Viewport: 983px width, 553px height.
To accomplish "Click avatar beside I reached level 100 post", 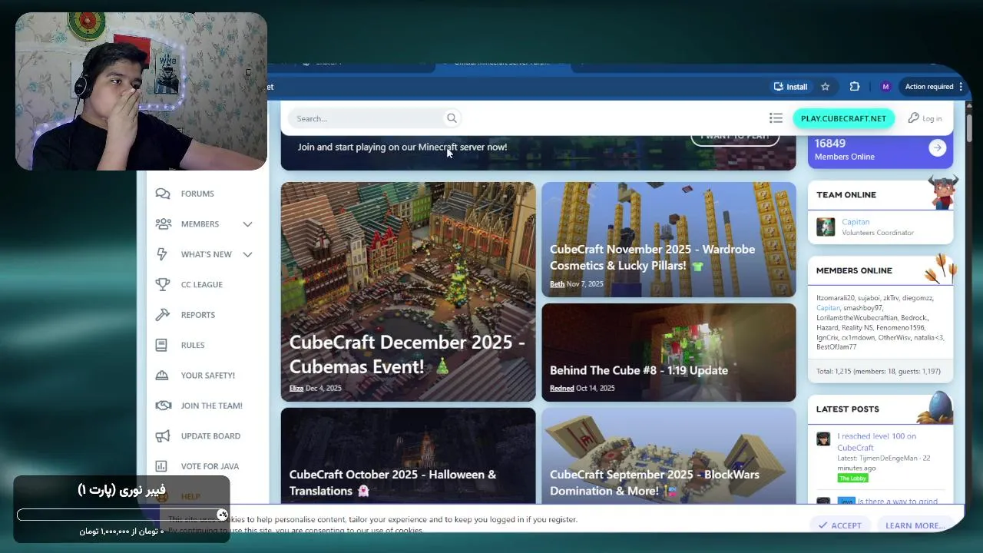I will pos(823,439).
